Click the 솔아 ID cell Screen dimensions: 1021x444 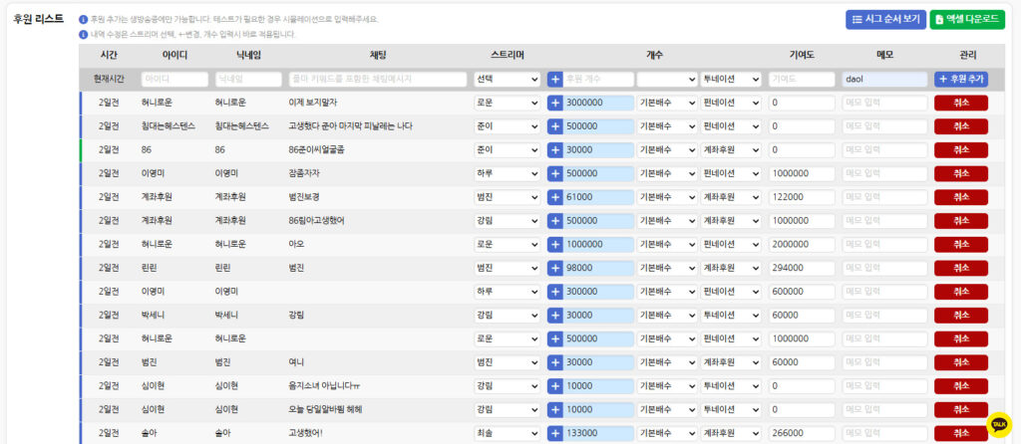tap(149, 433)
